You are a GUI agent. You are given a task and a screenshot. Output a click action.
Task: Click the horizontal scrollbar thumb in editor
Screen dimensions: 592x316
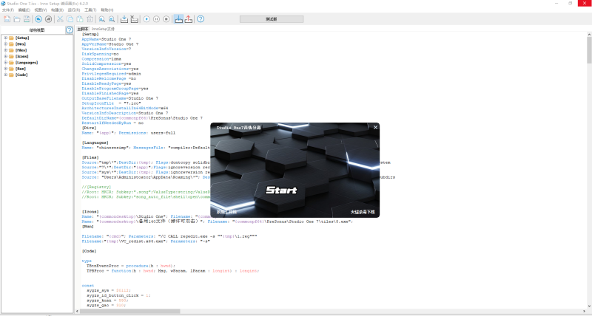(x=131, y=311)
